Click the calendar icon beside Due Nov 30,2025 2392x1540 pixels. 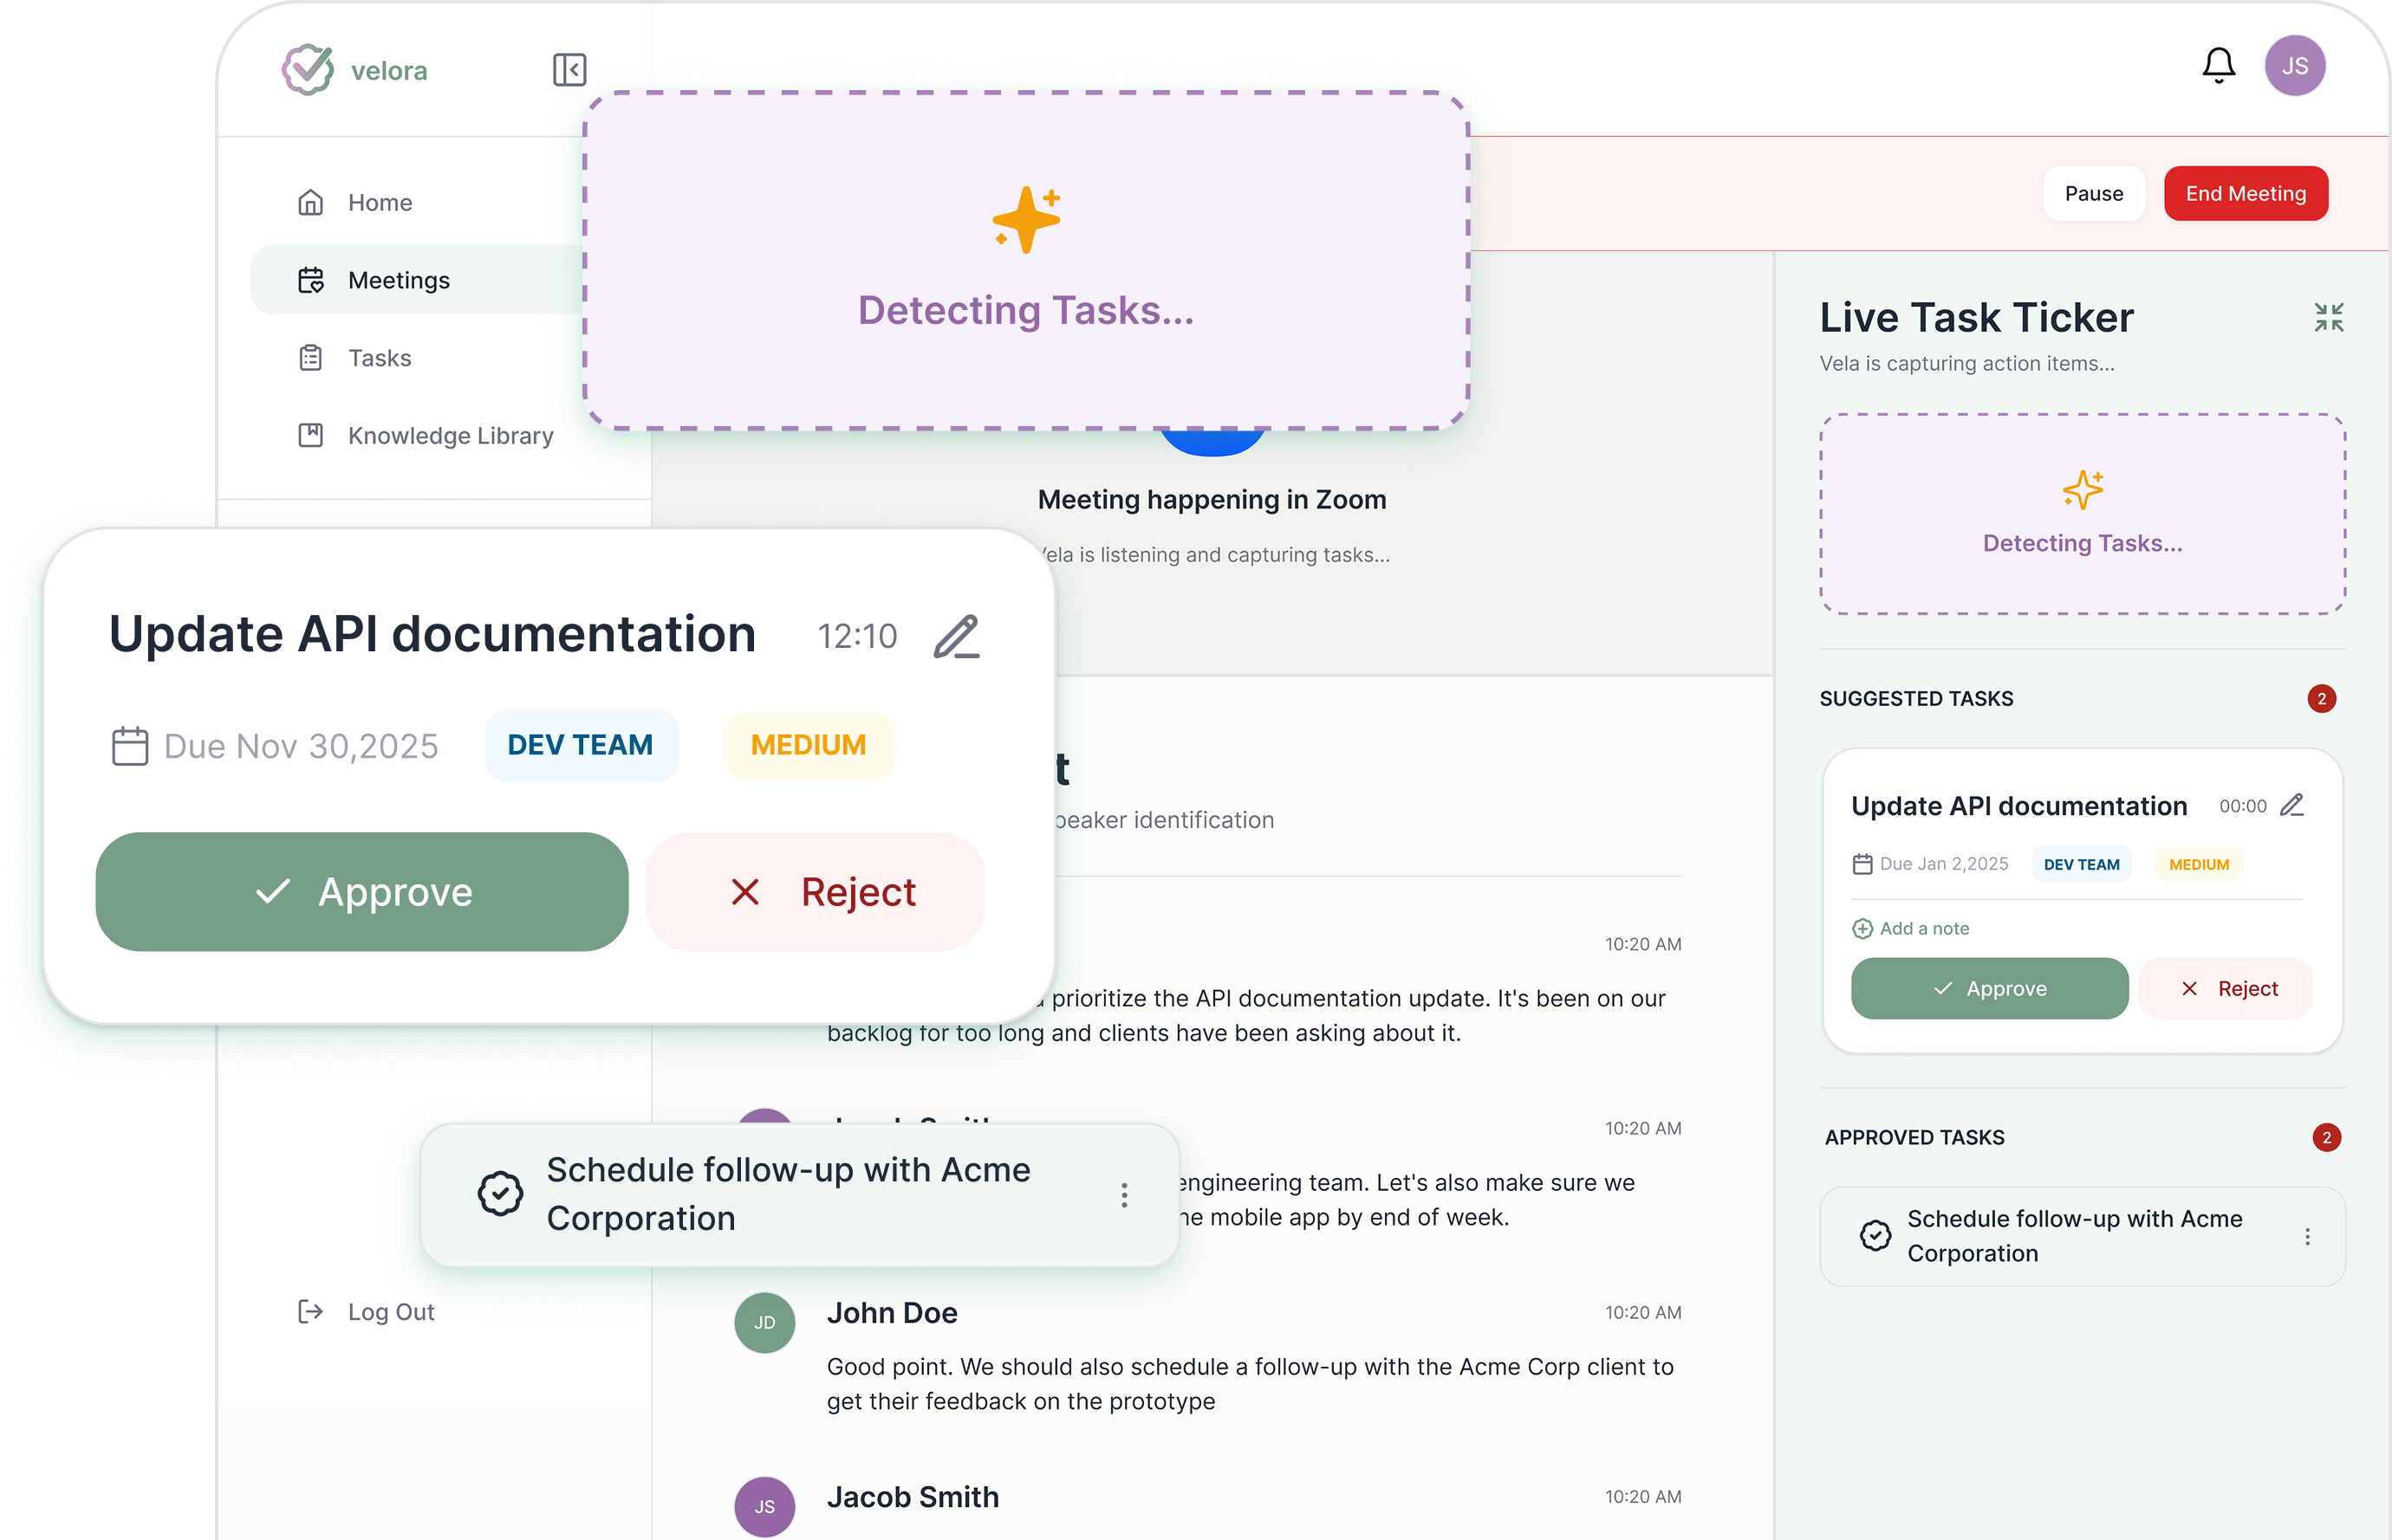[129, 746]
